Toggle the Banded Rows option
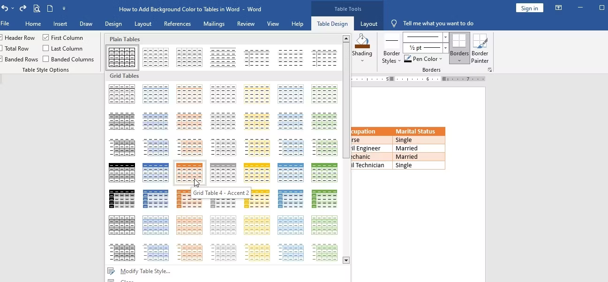 click(19, 59)
